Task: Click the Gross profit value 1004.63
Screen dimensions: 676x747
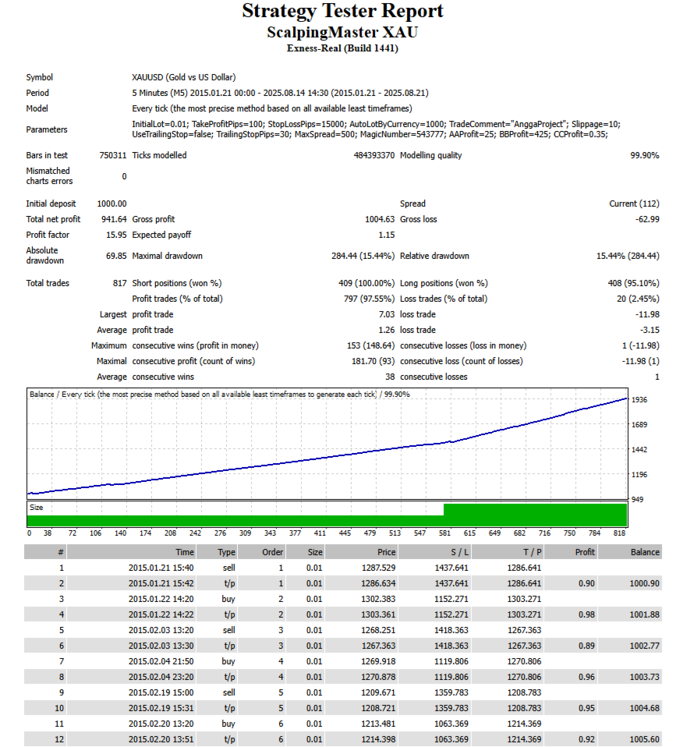Action: click(x=380, y=219)
